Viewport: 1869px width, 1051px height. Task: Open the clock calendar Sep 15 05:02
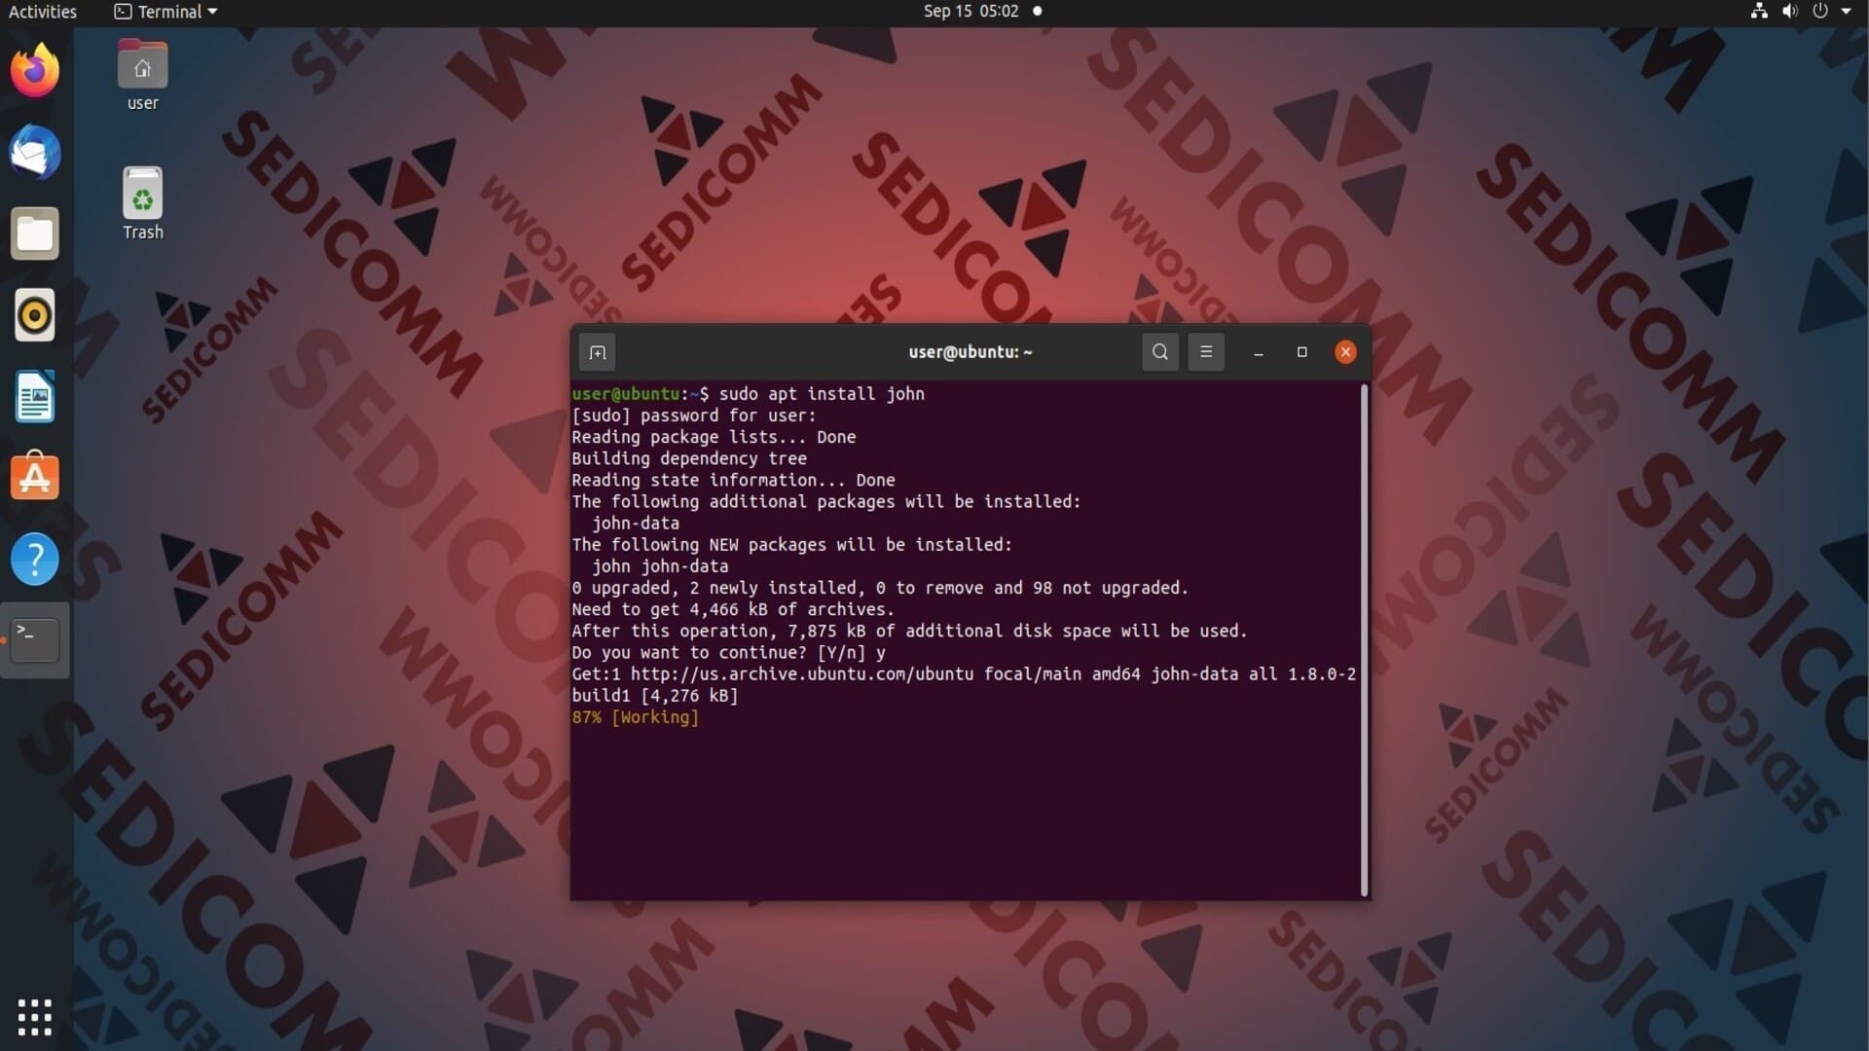coord(971,12)
